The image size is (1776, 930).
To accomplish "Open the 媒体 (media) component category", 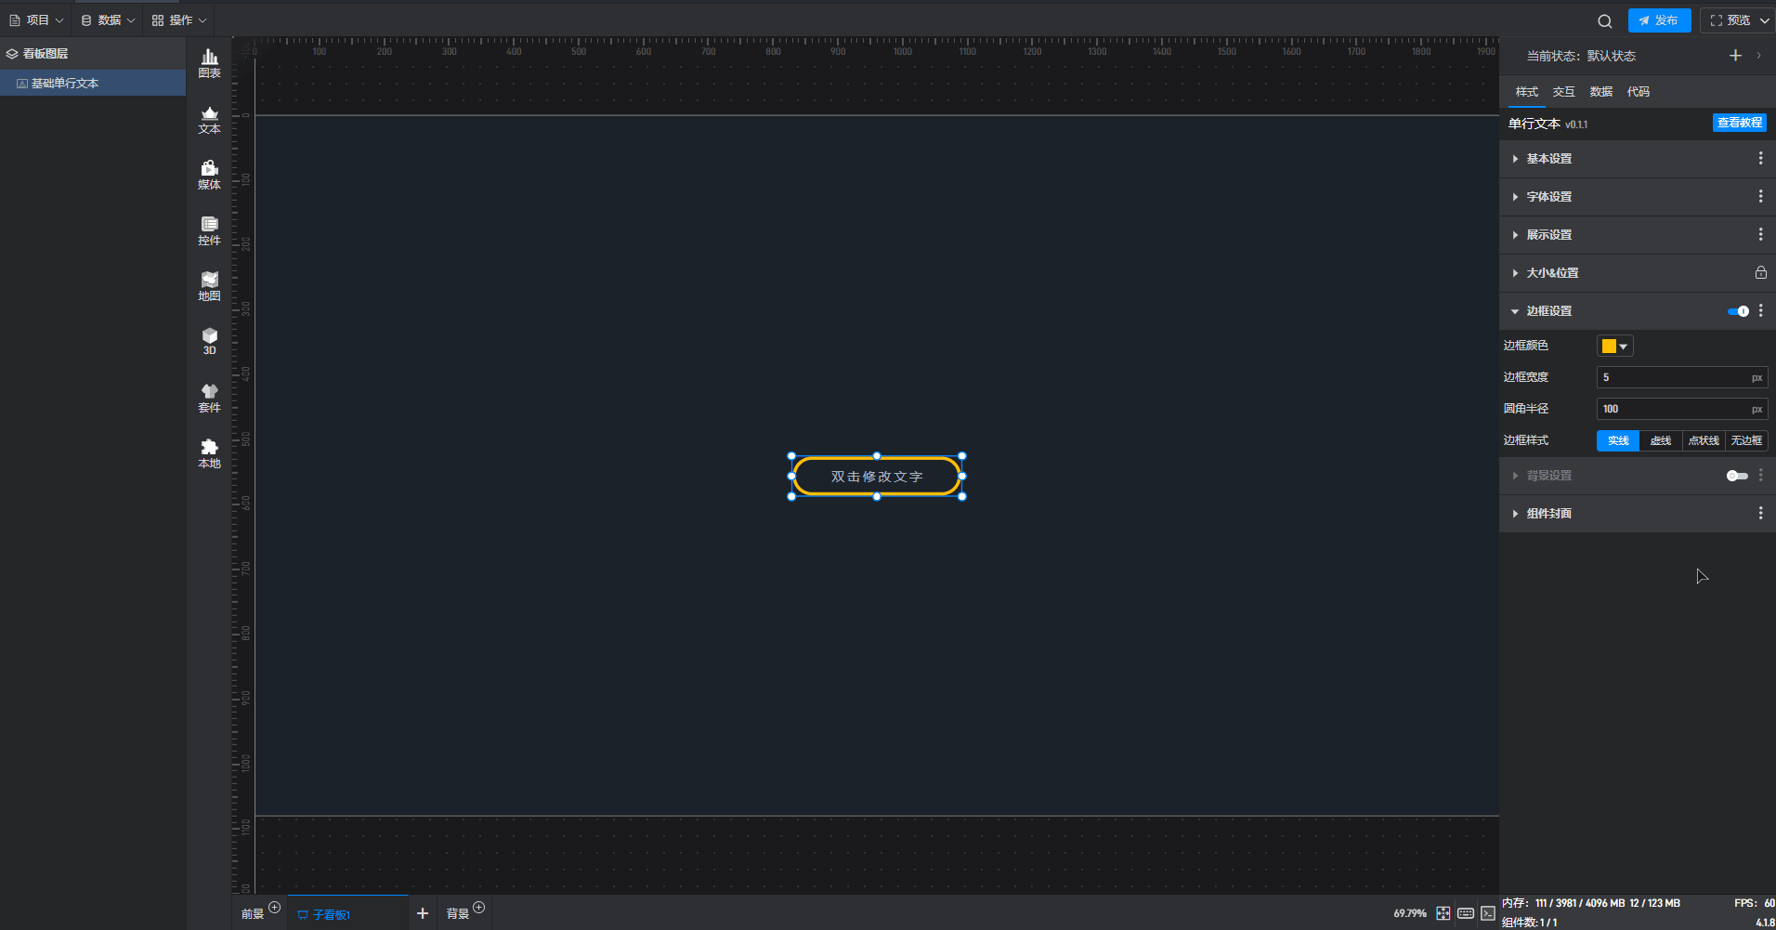I will point(210,176).
